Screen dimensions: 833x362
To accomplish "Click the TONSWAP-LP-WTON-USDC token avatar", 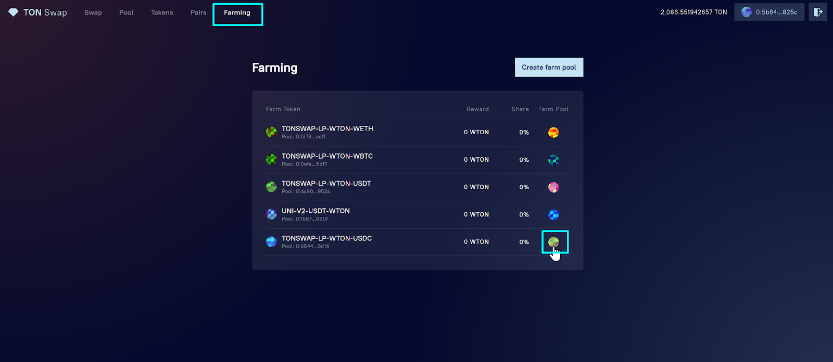I will click(x=271, y=242).
